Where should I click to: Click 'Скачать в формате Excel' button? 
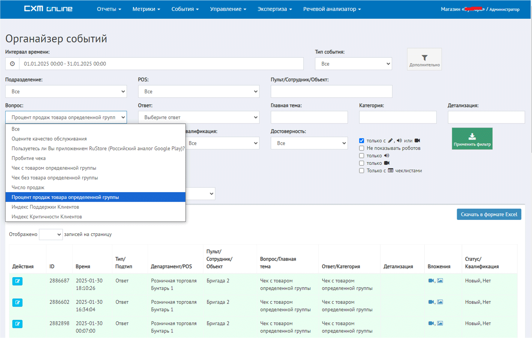click(x=489, y=215)
